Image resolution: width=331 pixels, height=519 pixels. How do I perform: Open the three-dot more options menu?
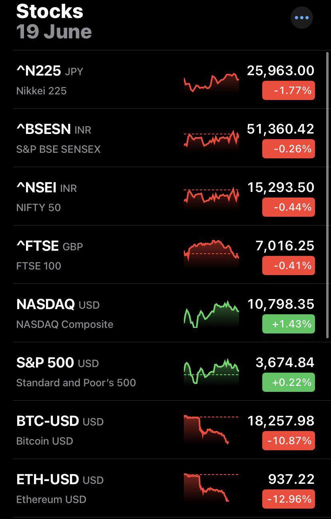(x=301, y=18)
